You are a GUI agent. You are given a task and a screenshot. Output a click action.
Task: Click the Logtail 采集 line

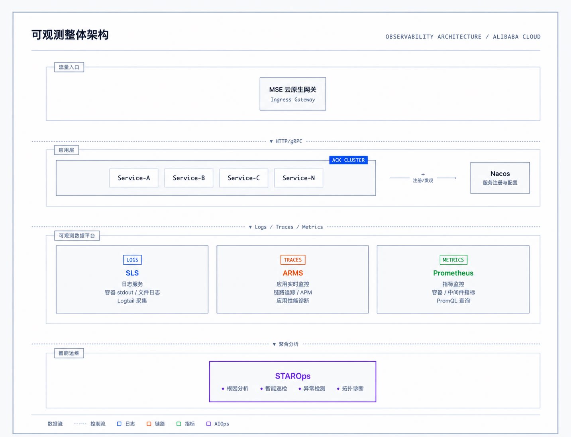[132, 301]
